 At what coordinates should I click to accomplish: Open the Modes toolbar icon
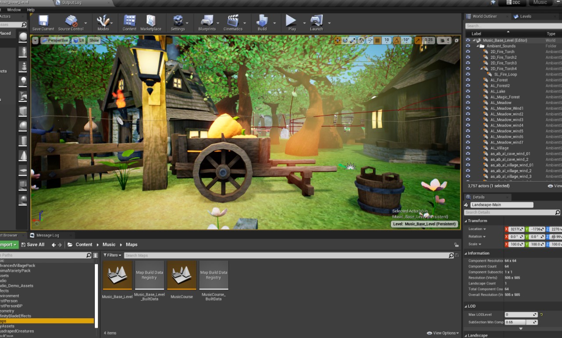click(x=103, y=21)
